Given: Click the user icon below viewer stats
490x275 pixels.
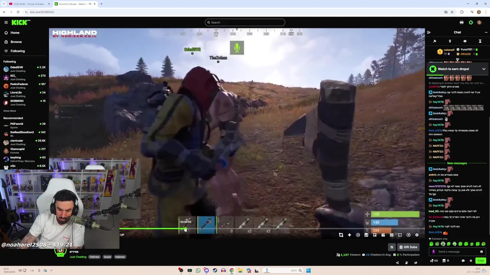Looking at the screenshot, I should tap(406, 263).
